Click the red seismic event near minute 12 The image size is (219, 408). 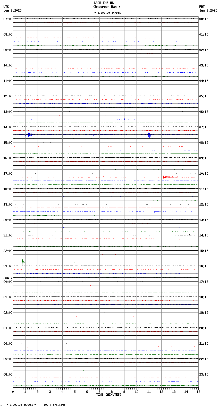pyautogui.click(x=167, y=177)
